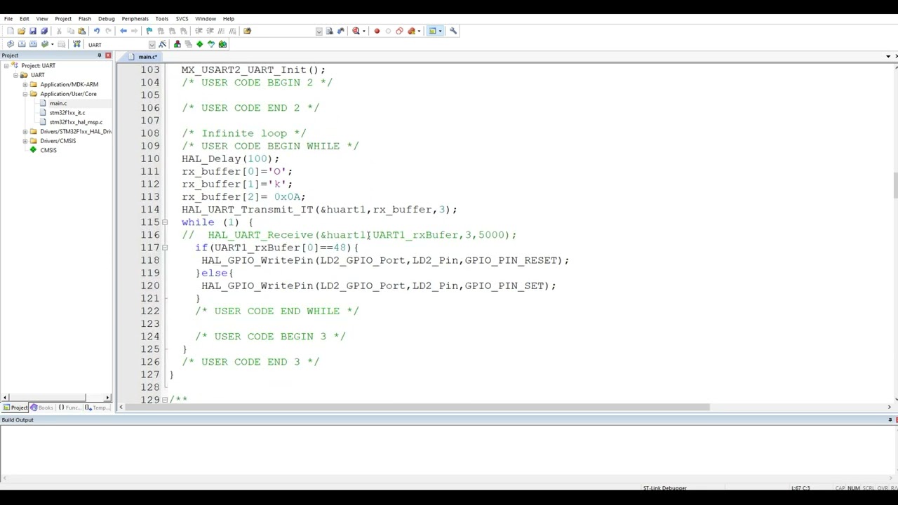Open the Flash menu

pos(85,19)
